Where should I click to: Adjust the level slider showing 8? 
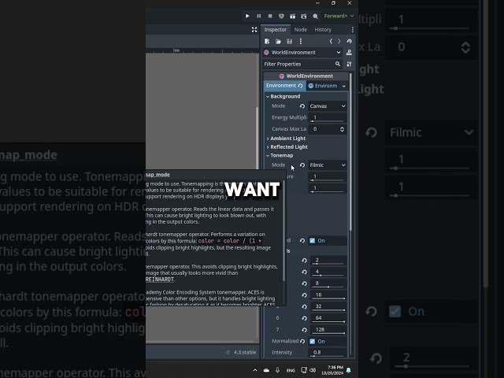(x=328, y=287)
